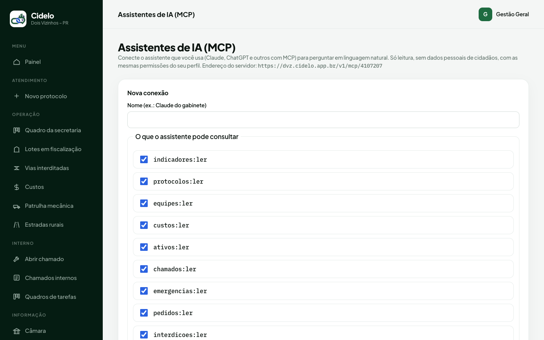
Task: Focus the connection Nome input field
Action: [x=323, y=120]
